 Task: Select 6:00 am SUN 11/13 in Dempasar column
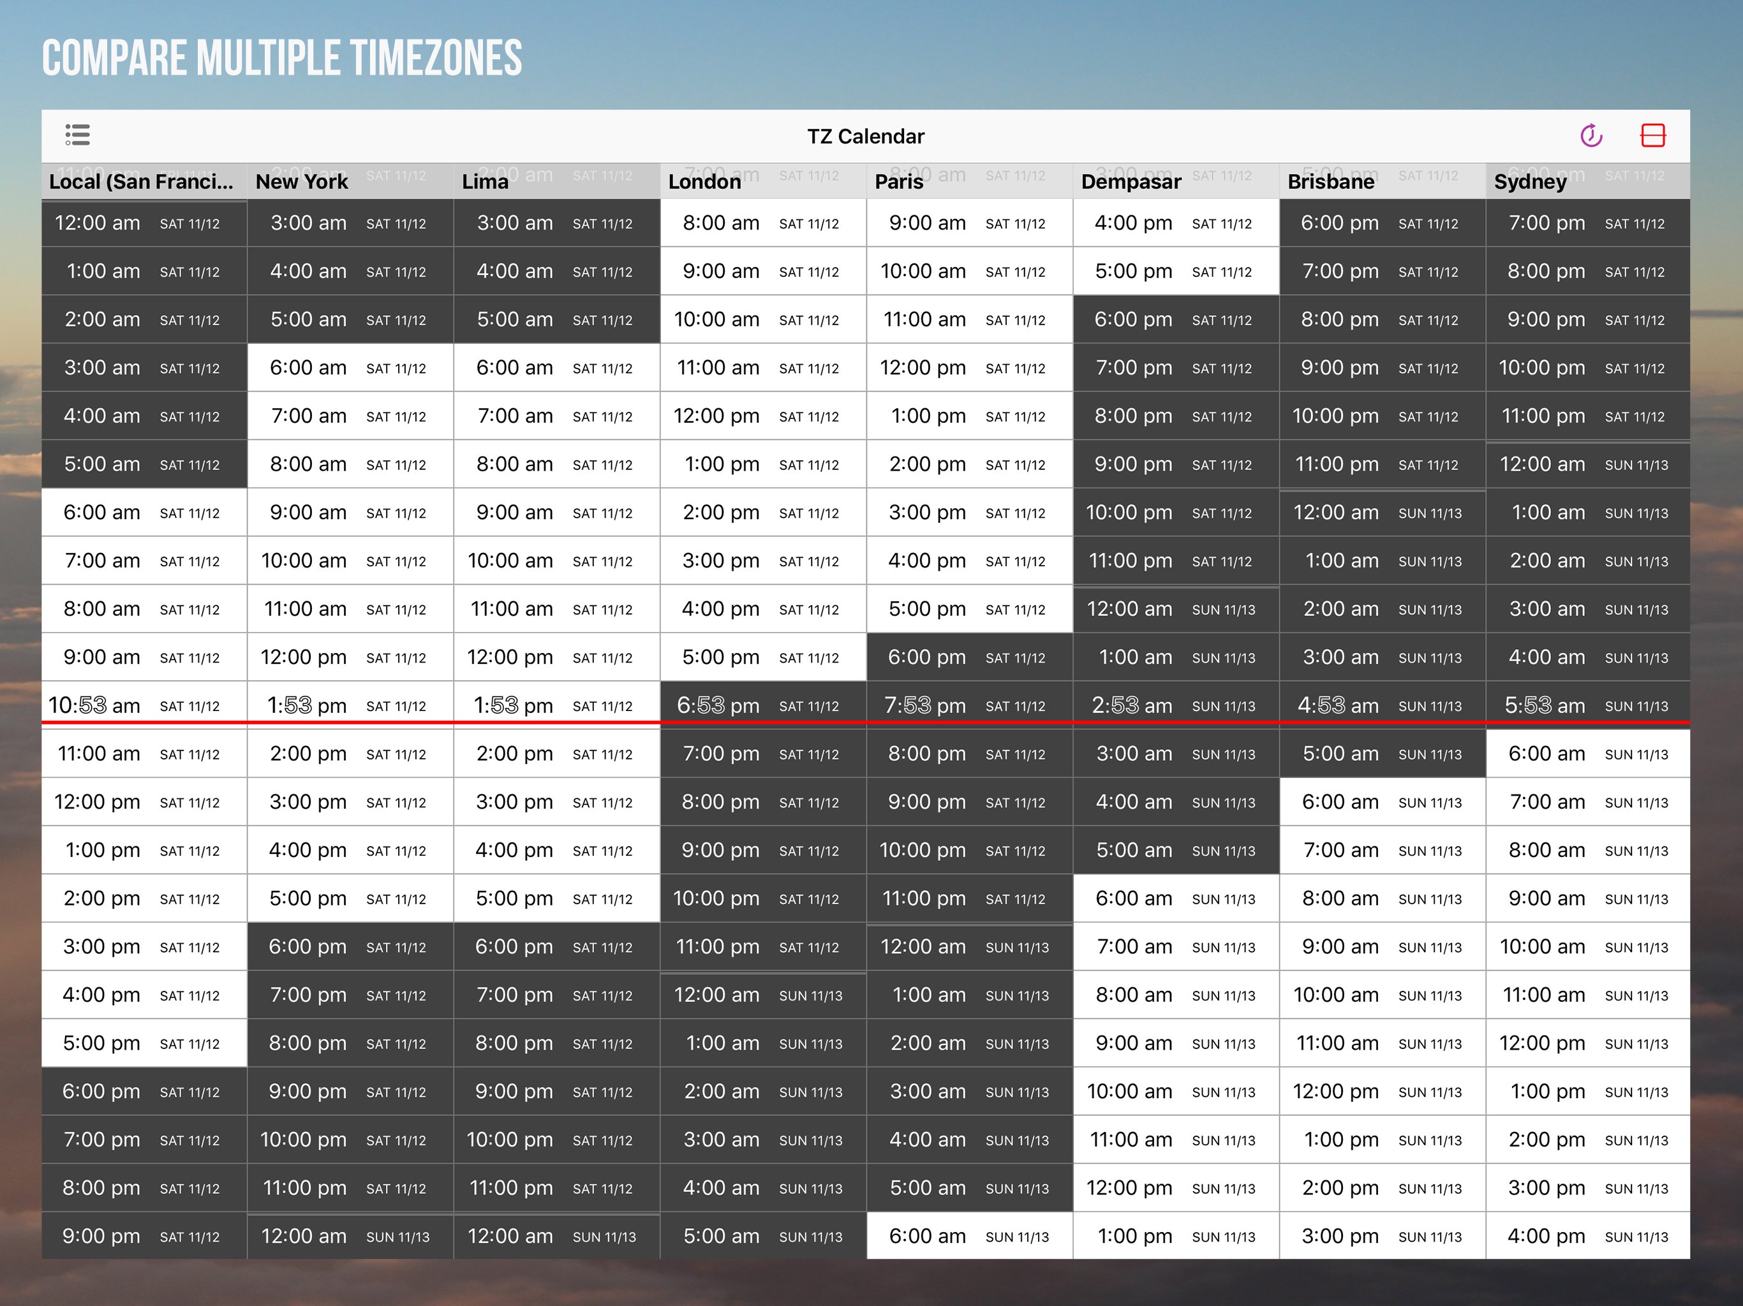[1176, 899]
